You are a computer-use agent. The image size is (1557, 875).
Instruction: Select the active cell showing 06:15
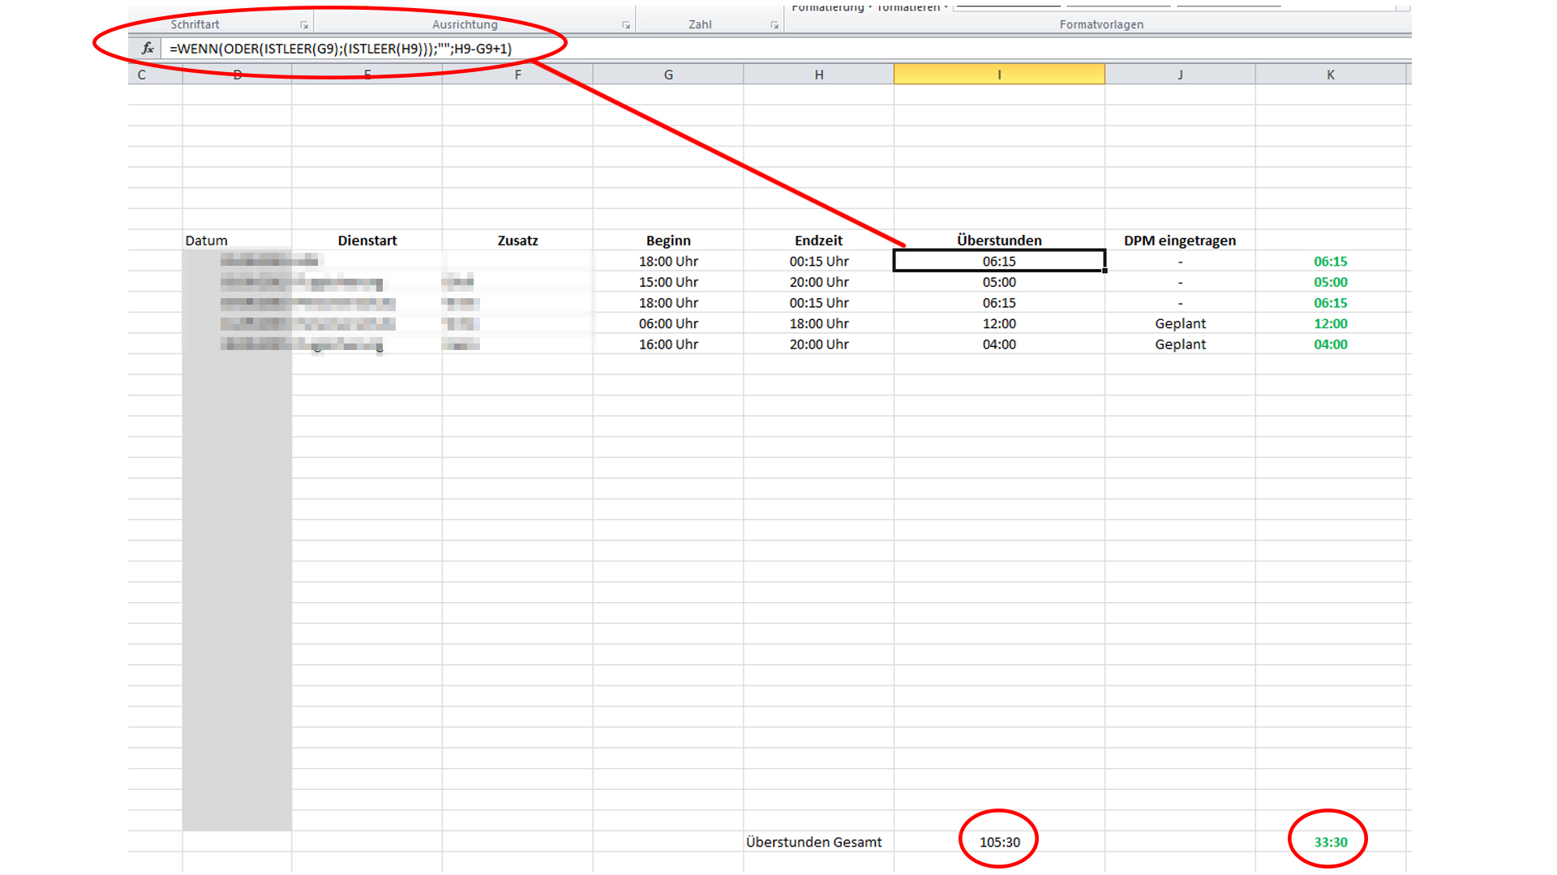[998, 261]
